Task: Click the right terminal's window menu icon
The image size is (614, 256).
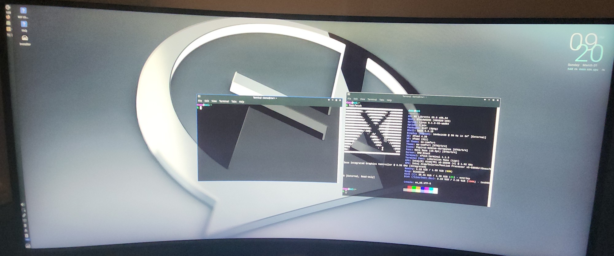Action: pos(349,94)
